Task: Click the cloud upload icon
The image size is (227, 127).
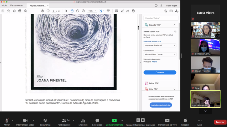Action: pos(14,11)
